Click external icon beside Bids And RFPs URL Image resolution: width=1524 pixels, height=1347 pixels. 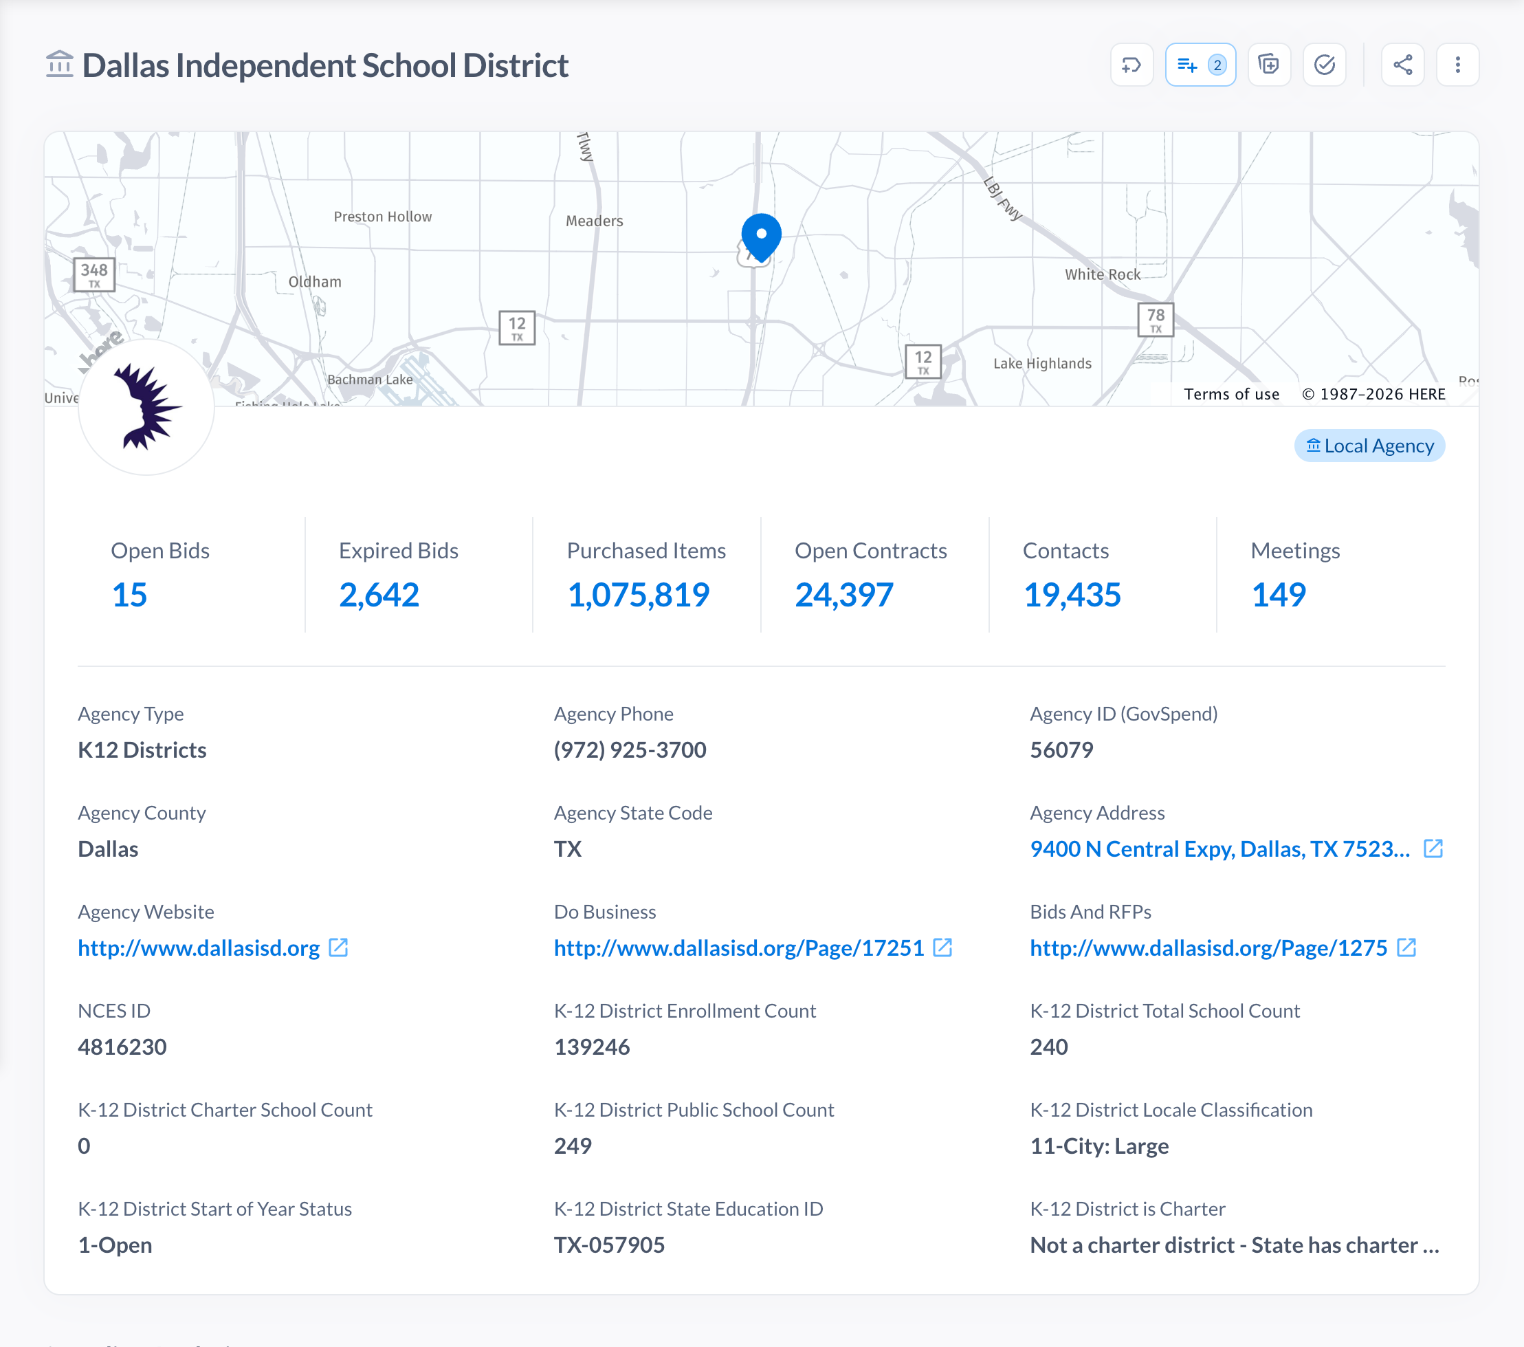click(1406, 948)
